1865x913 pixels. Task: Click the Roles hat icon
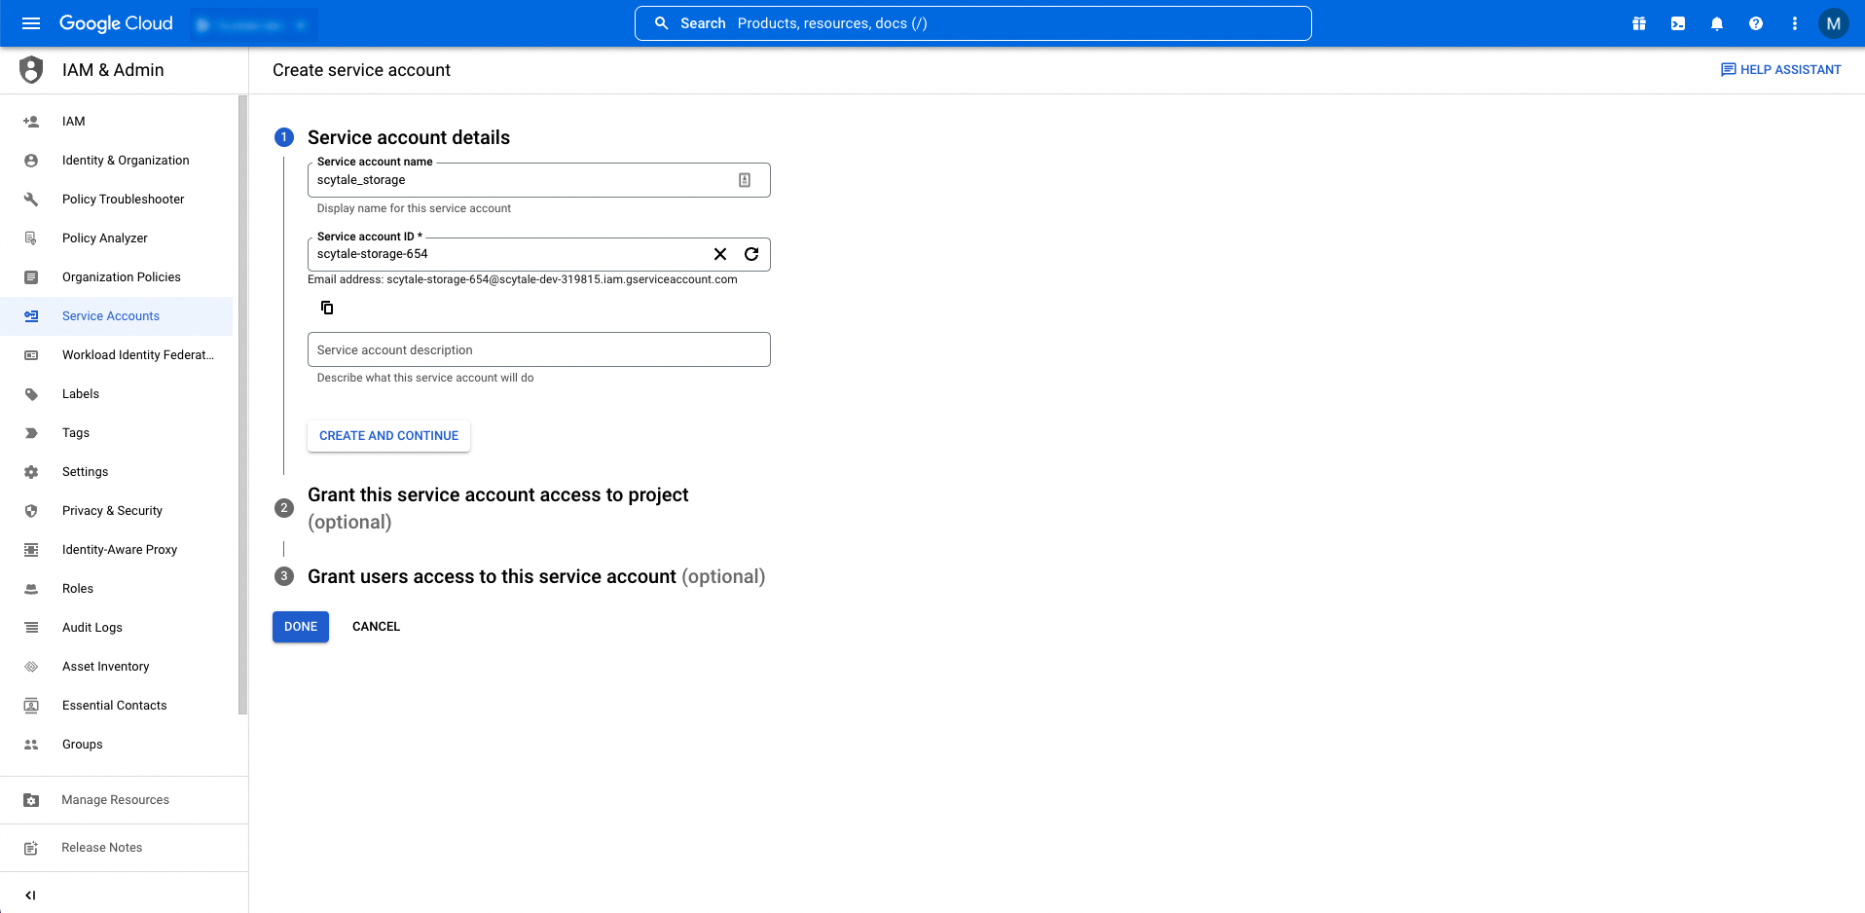click(31, 589)
